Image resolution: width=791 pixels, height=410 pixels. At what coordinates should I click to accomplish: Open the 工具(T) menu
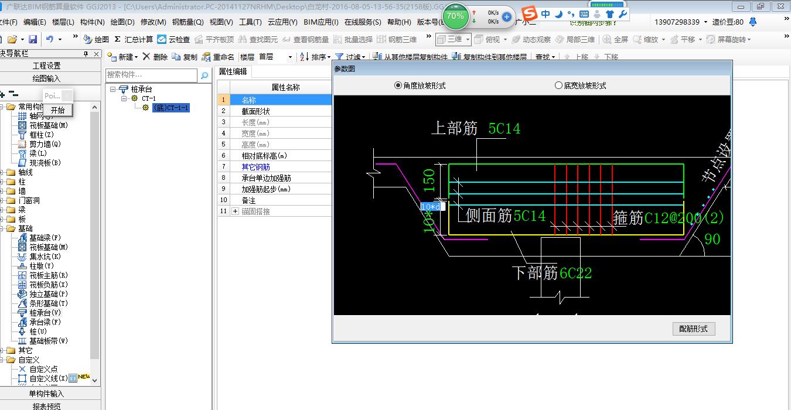pos(250,22)
